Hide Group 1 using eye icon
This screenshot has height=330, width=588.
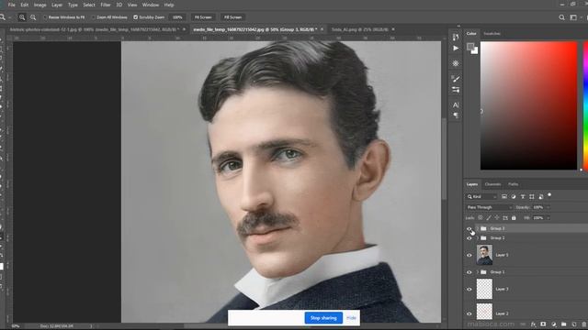pyautogui.click(x=469, y=272)
